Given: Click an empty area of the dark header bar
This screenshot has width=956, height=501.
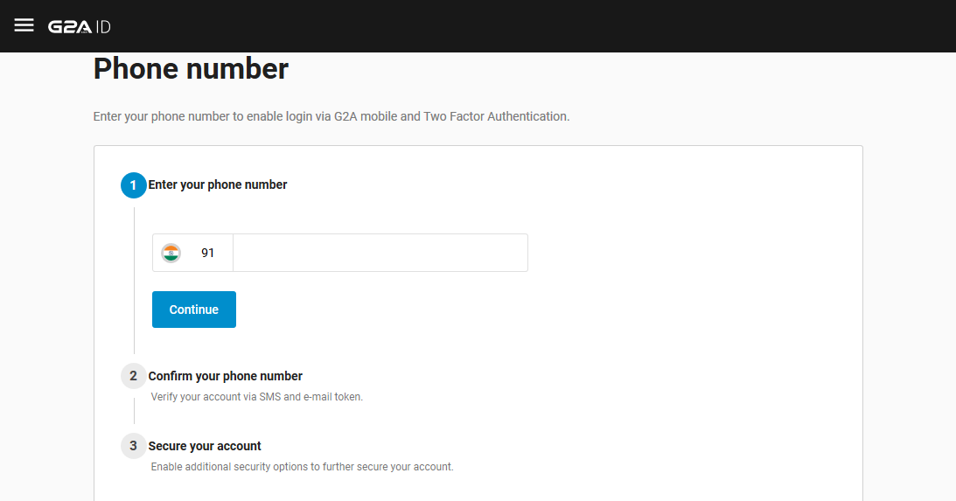Looking at the screenshot, I should point(519,26).
